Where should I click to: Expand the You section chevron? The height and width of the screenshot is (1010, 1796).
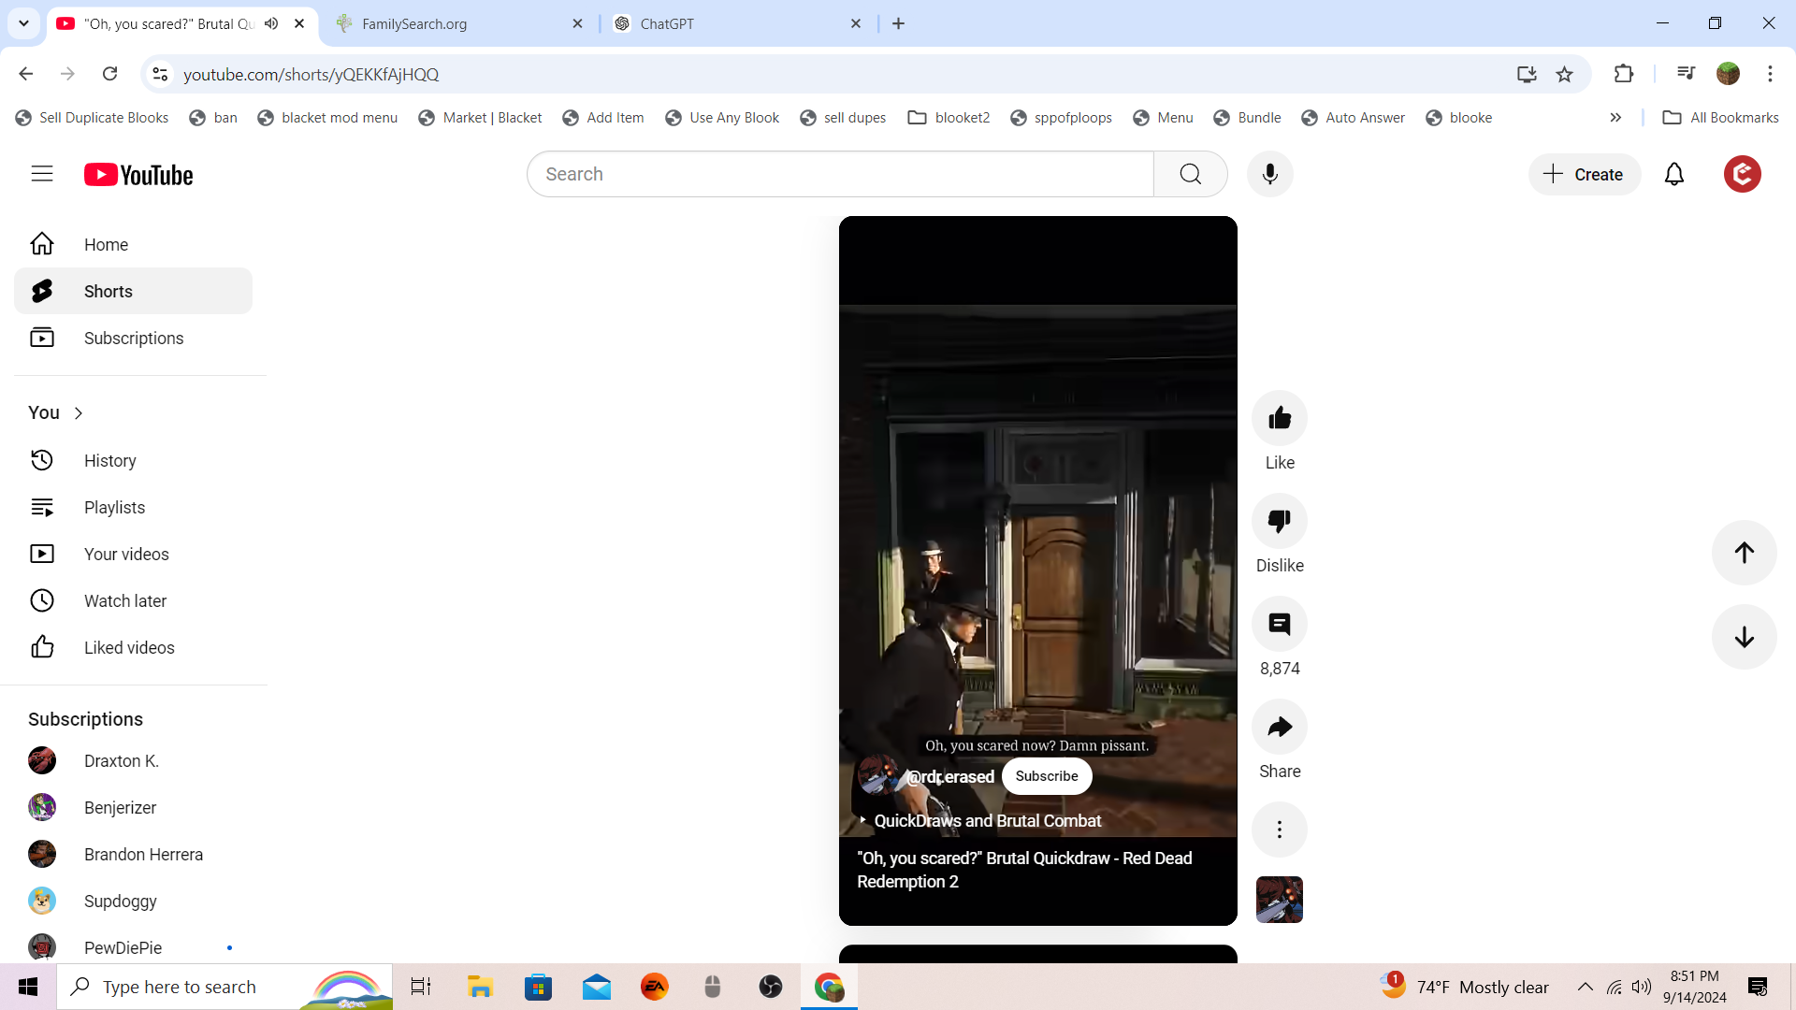point(79,413)
